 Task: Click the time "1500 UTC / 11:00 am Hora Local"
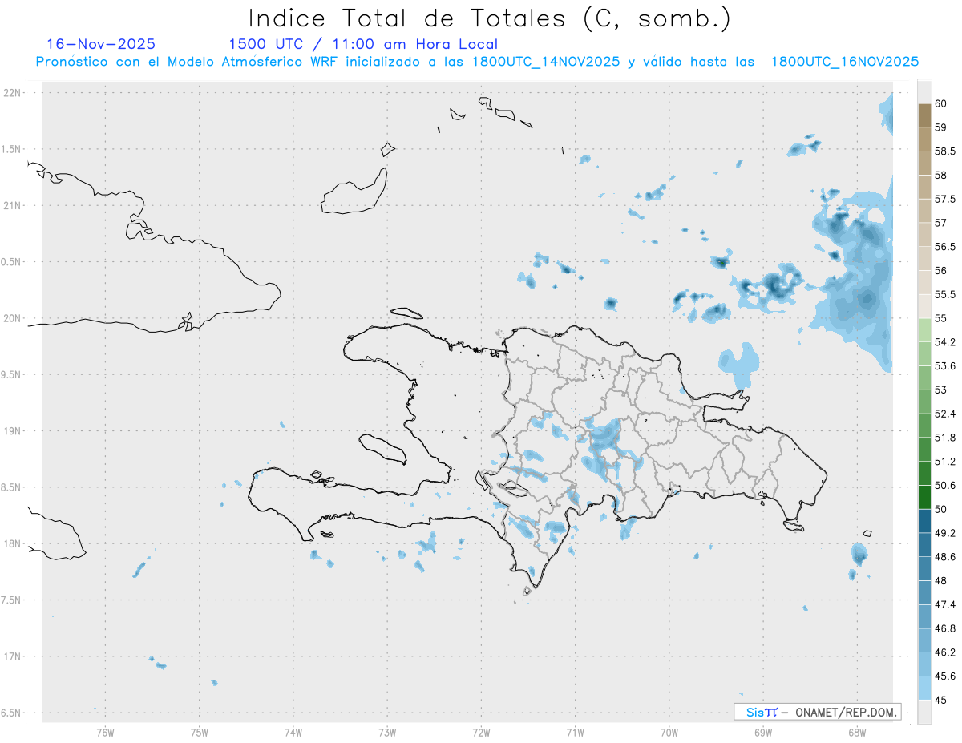click(x=363, y=45)
